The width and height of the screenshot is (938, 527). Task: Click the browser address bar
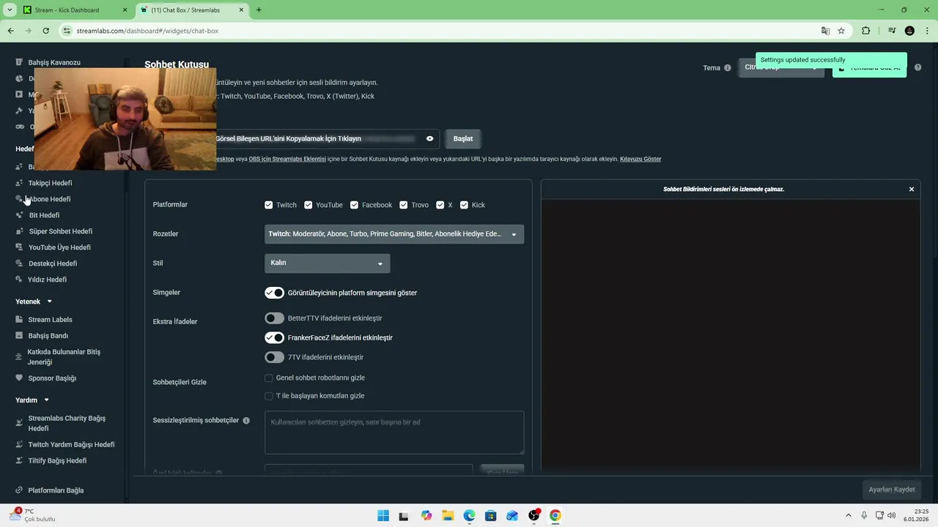point(440,31)
